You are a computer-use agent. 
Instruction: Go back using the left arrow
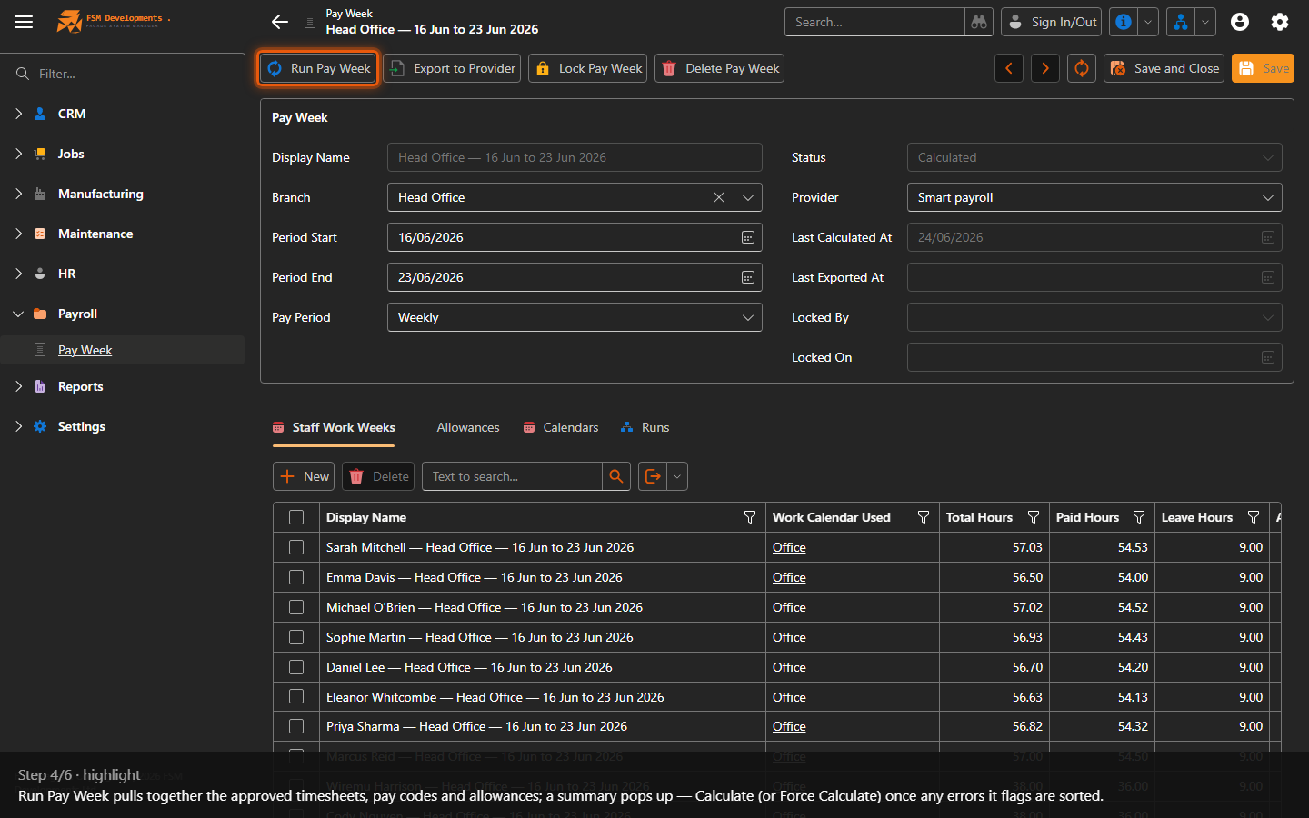coord(280,22)
